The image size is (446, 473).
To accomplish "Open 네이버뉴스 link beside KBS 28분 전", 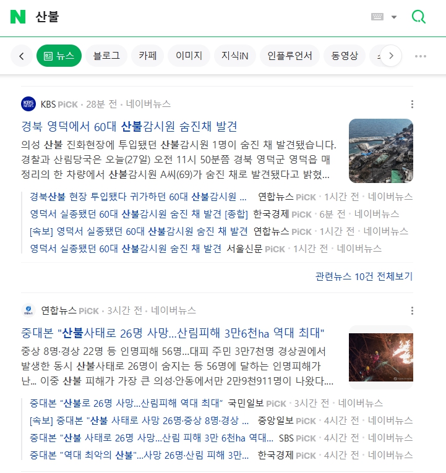I will pos(148,104).
